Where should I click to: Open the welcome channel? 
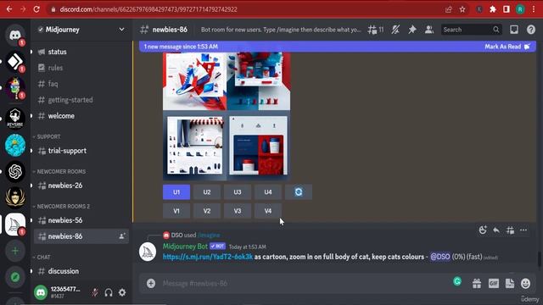pyautogui.click(x=81, y=116)
